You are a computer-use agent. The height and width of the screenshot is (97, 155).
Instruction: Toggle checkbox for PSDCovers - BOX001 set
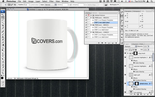point(86,25)
